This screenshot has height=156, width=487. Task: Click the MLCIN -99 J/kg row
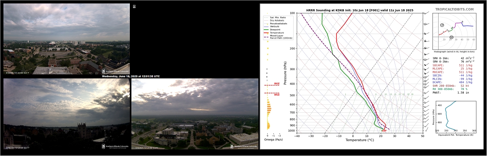[453, 79]
